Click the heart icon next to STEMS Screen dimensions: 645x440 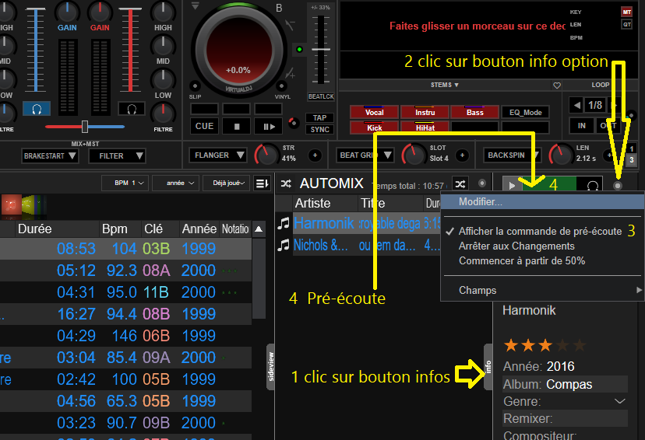[556, 86]
